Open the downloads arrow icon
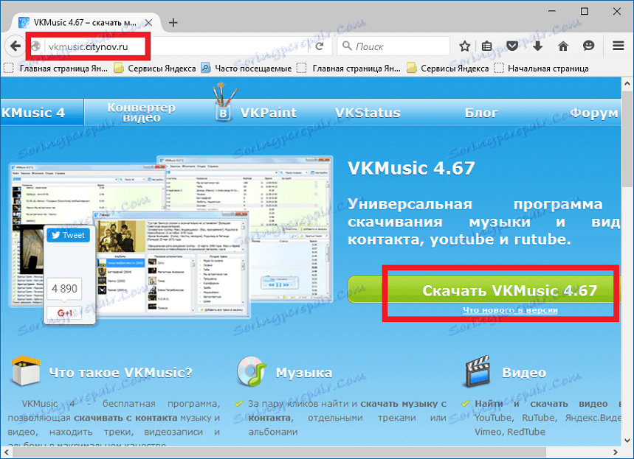The image size is (634, 459). click(x=537, y=46)
